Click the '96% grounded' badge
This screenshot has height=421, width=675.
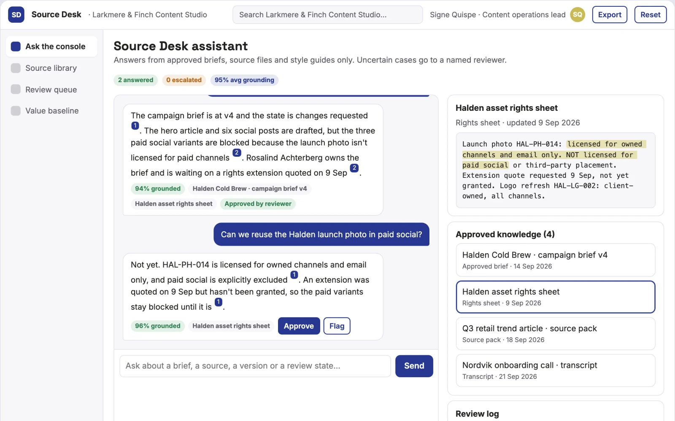click(158, 326)
